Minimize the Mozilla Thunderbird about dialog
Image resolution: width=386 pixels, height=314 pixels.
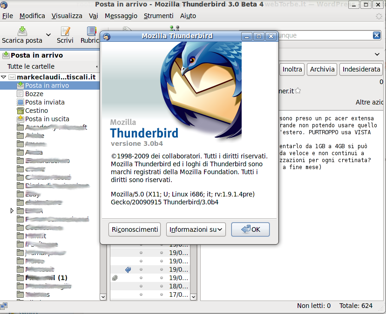point(247,36)
